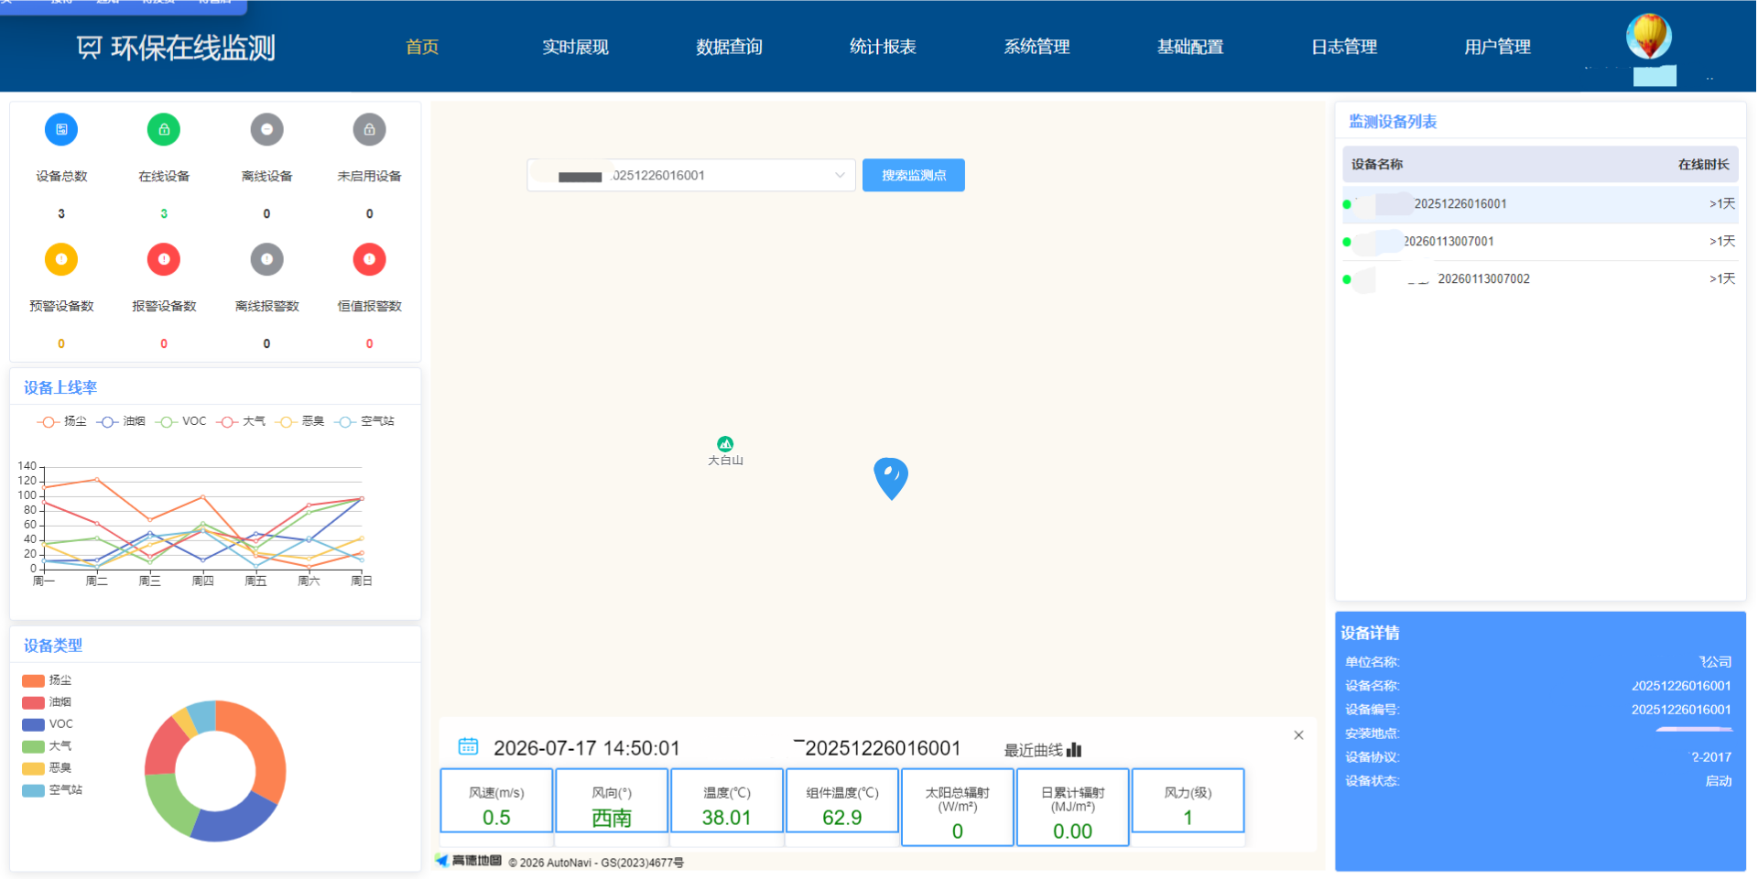Viewport: 1758px width, 880px height.
Task: Click the 设备总数 blue icon
Action: pos(61,130)
